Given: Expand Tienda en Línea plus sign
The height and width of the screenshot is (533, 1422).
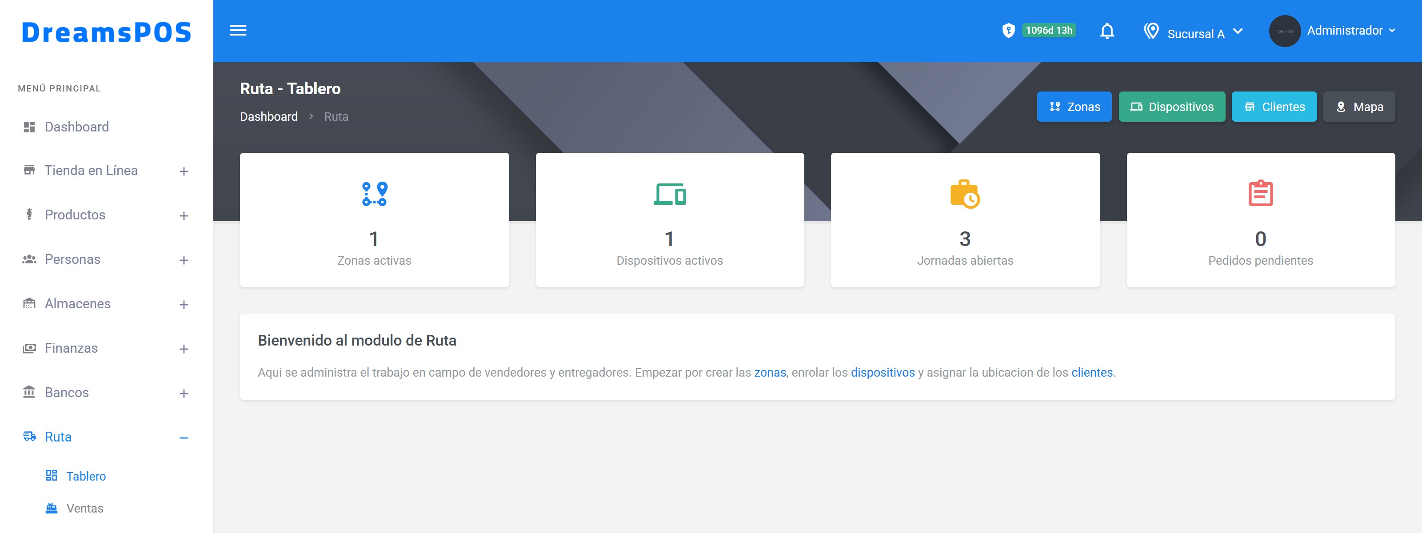Looking at the screenshot, I should click(x=184, y=171).
